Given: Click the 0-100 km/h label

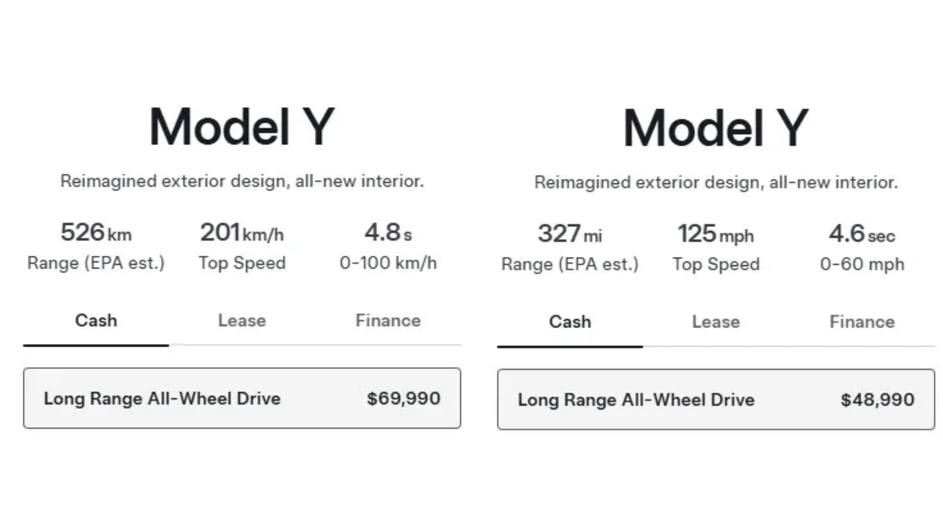Looking at the screenshot, I should pos(388,263).
